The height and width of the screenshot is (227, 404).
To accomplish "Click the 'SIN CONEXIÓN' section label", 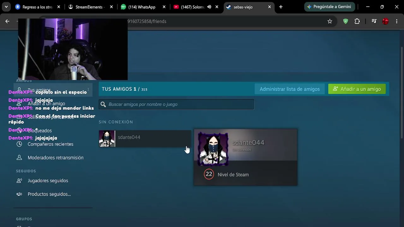I will pos(116,122).
